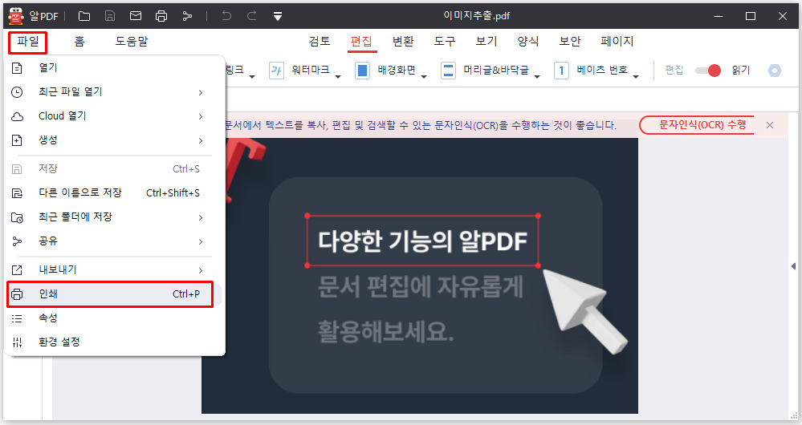Click the redo arrow icon
Image resolution: width=802 pixels, height=425 pixels.
point(251,16)
